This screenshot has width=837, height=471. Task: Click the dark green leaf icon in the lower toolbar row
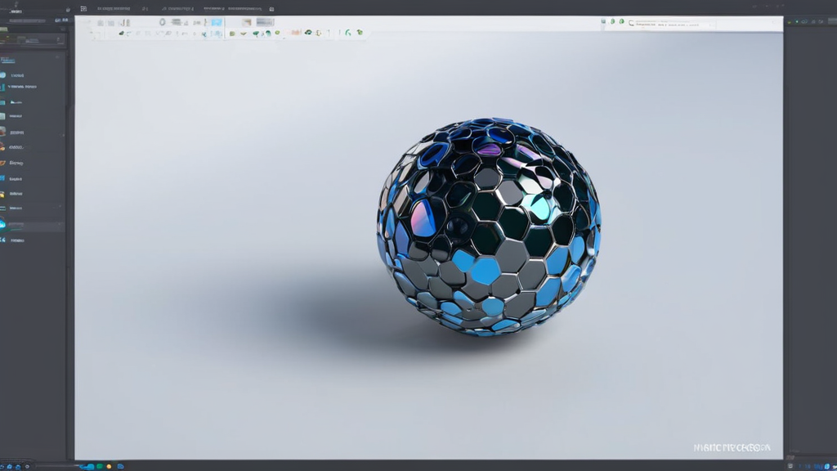click(x=121, y=34)
